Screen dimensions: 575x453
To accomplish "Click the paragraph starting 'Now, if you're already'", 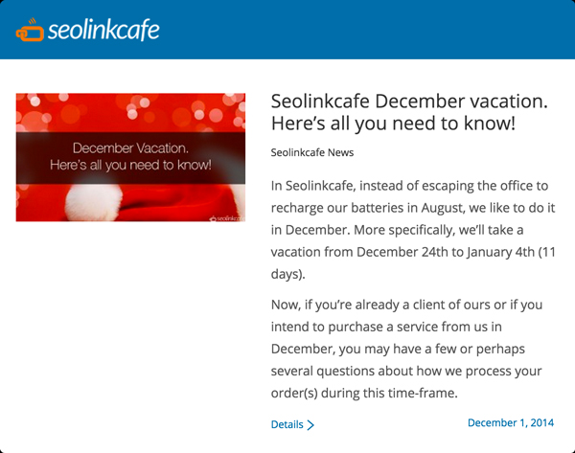I will (406, 349).
